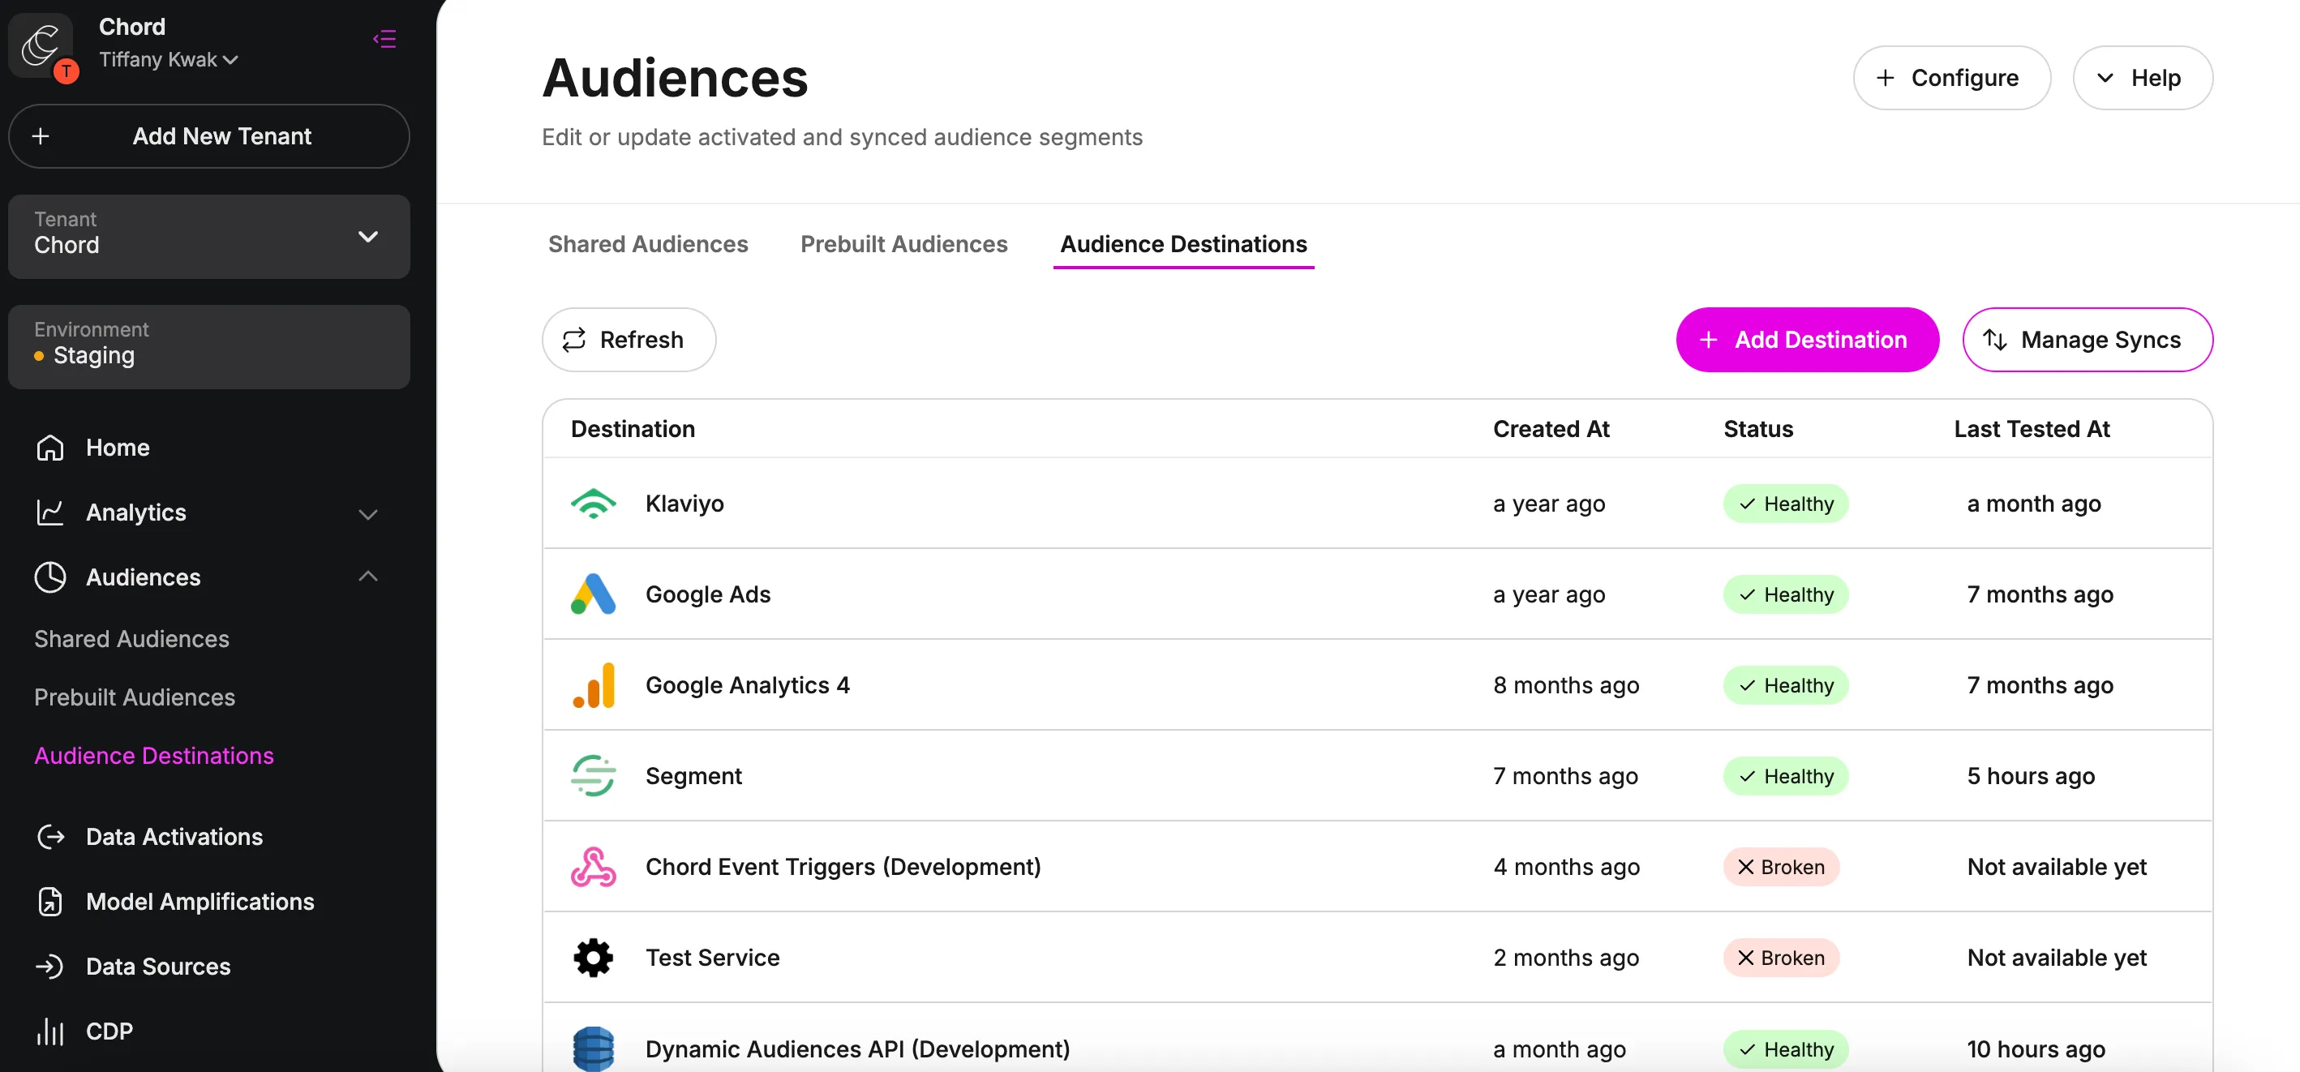Click the Broken status badge for Test Service
2300x1072 pixels.
pyautogui.click(x=1780, y=958)
